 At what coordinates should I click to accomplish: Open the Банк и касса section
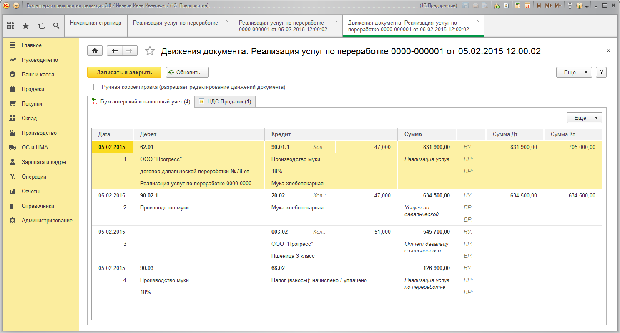point(40,74)
